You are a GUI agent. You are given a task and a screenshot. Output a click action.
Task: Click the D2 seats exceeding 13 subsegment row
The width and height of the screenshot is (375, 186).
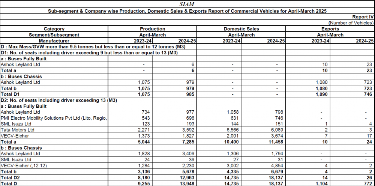click(59, 100)
